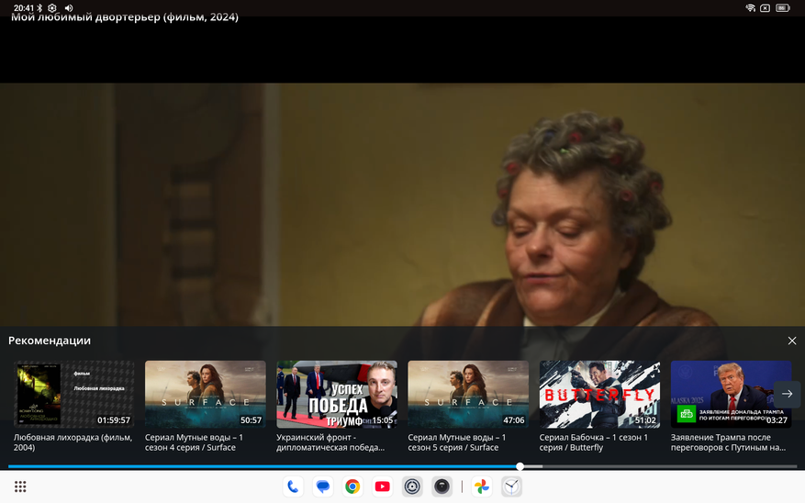Launch YouTube from the dock
The height and width of the screenshot is (503, 805).
pyautogui.click(x=383, y=486)
